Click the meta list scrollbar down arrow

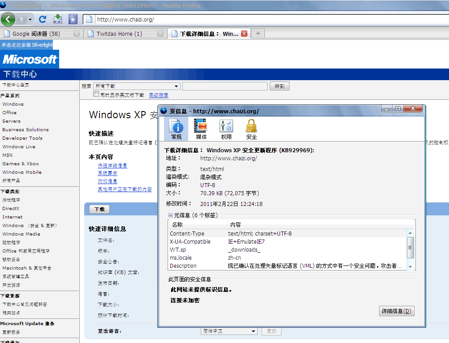coord(410,266)
